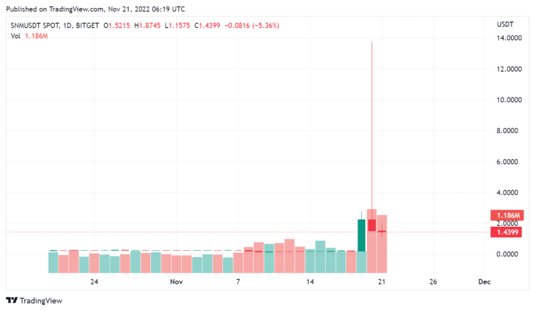Click the Vol 1.186M indicator label

pyautogui.click(x=30, y=36)
